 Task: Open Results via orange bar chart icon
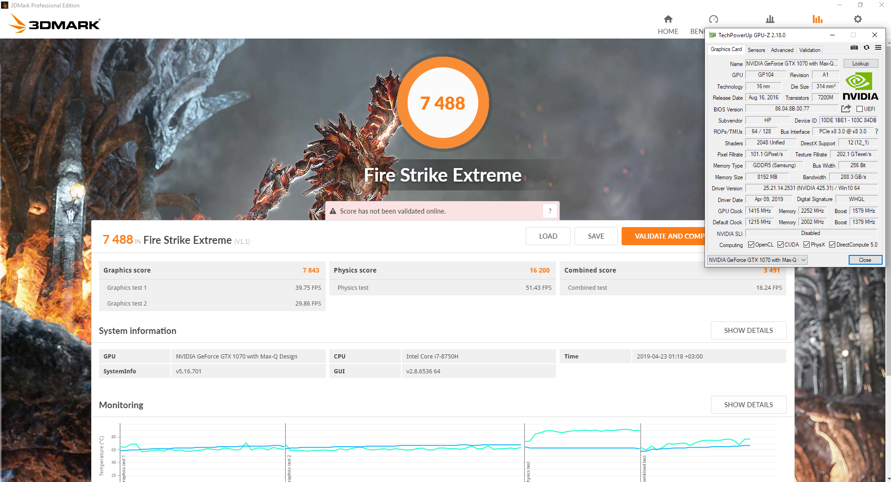817,19
